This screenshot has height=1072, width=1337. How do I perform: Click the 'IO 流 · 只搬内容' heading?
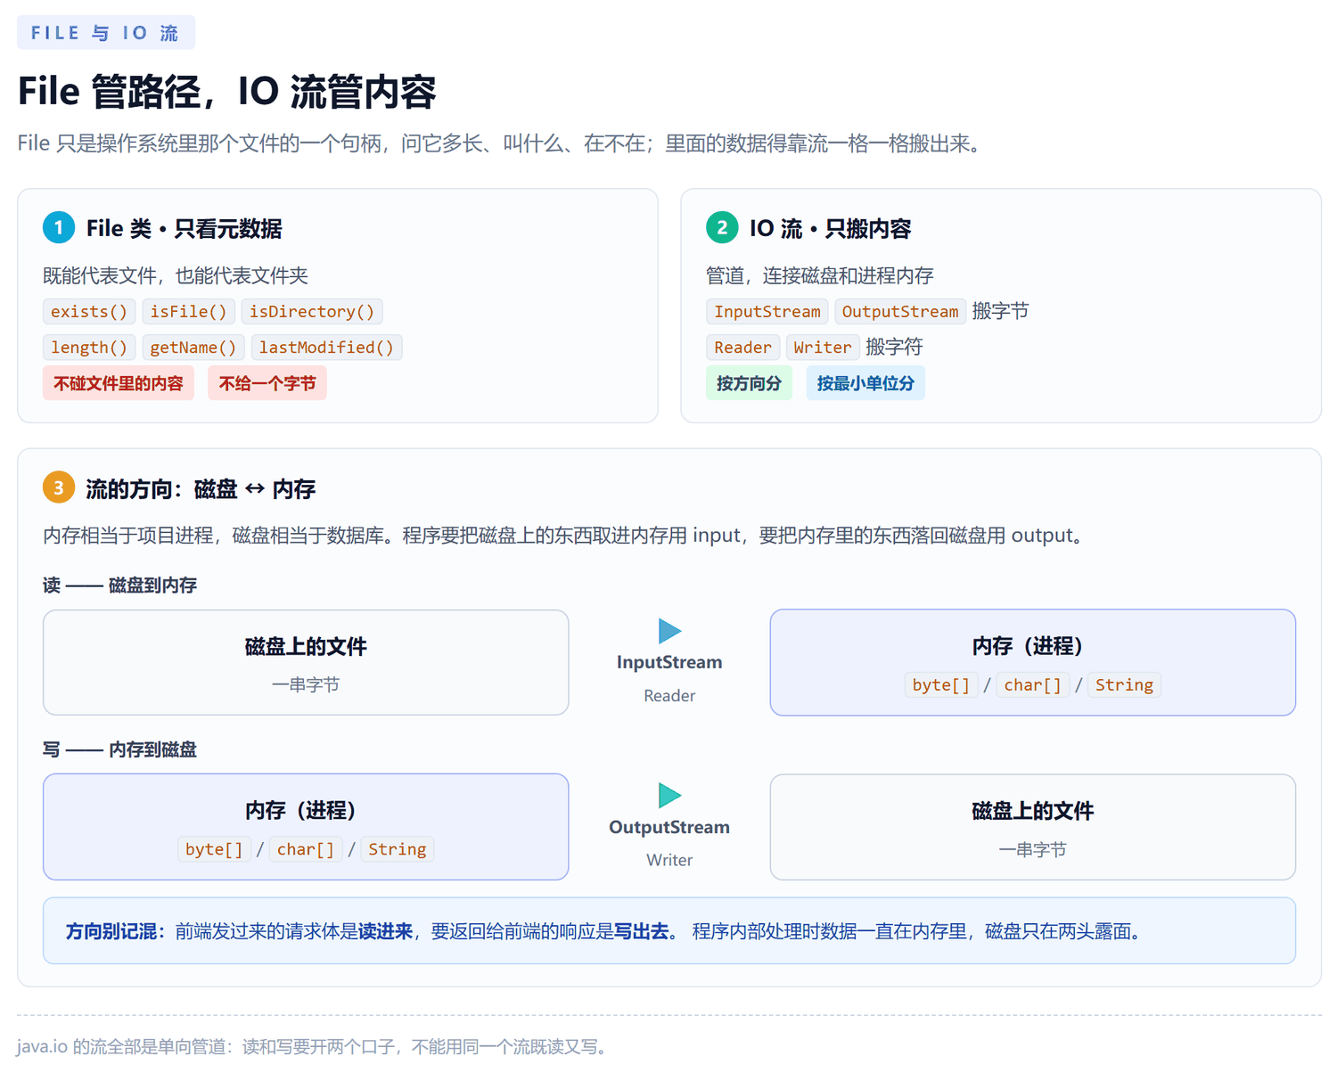pyautogui.click(x=831, y=229)
